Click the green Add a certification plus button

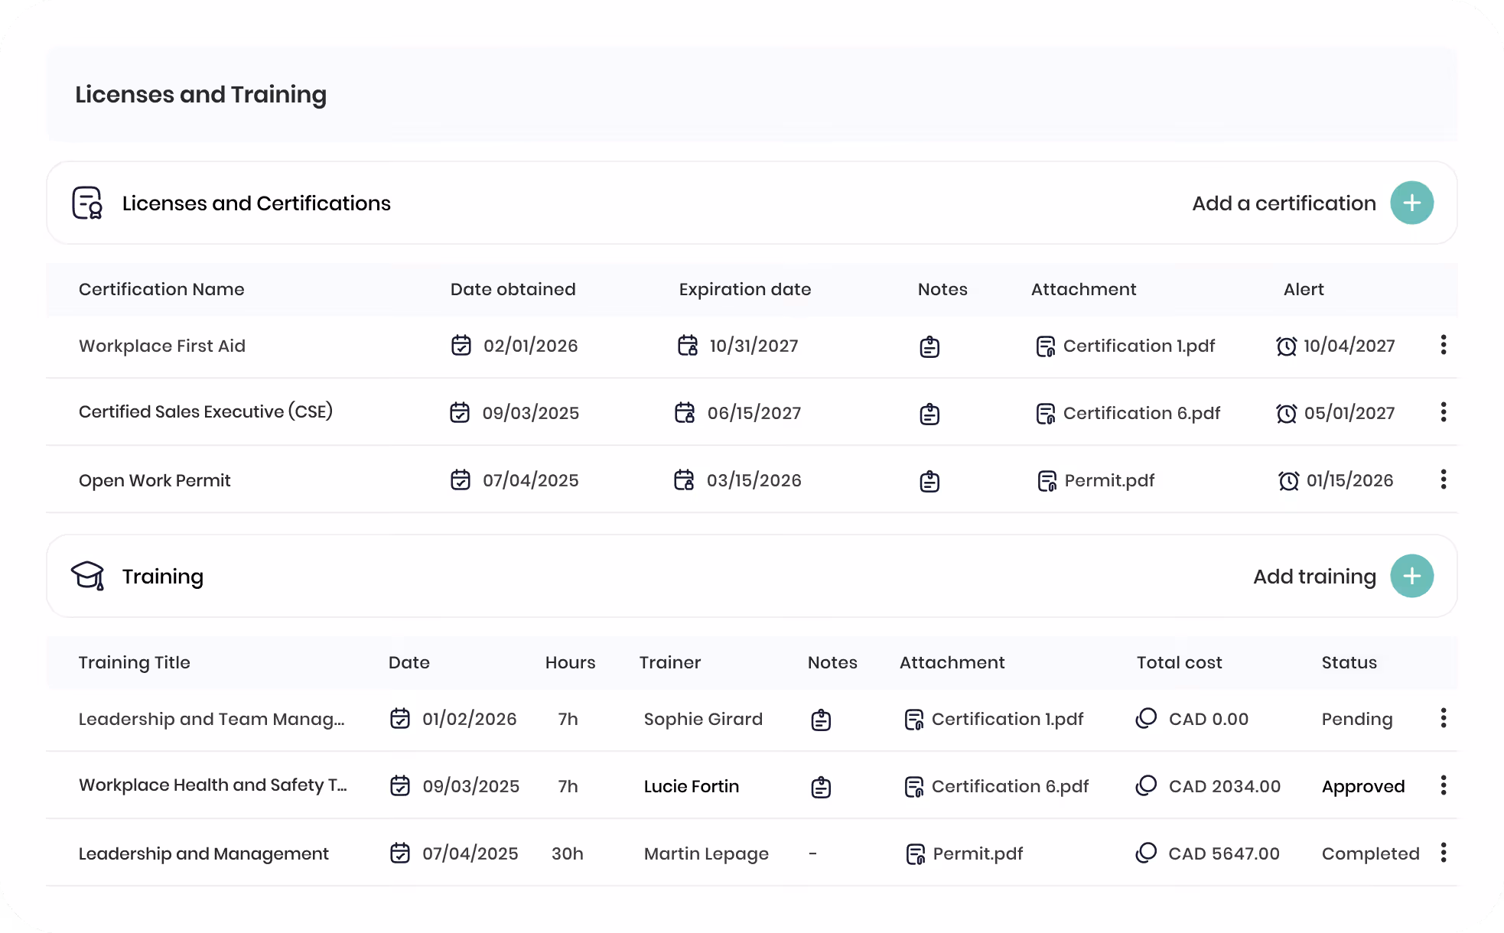pyautogui.click(x=1411, y=203)
